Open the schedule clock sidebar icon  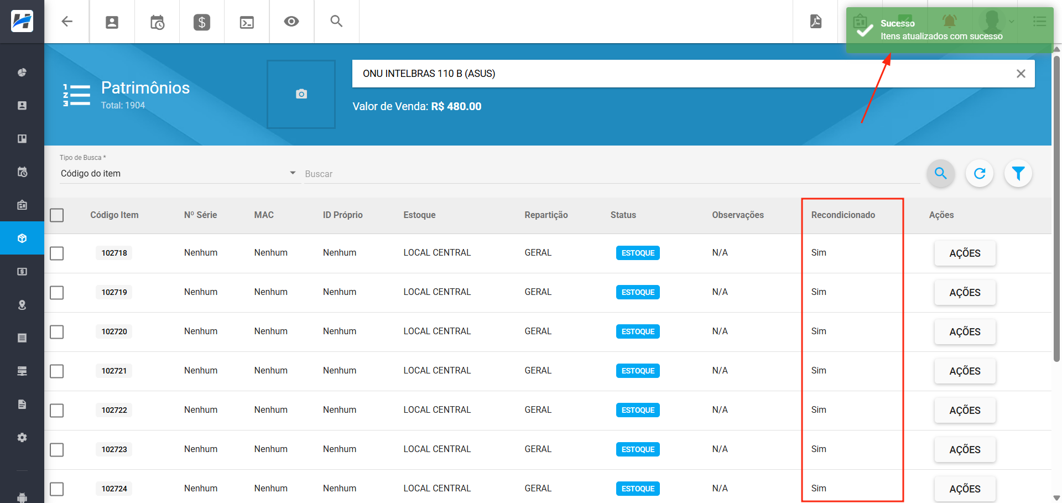[x=22, y=172]
